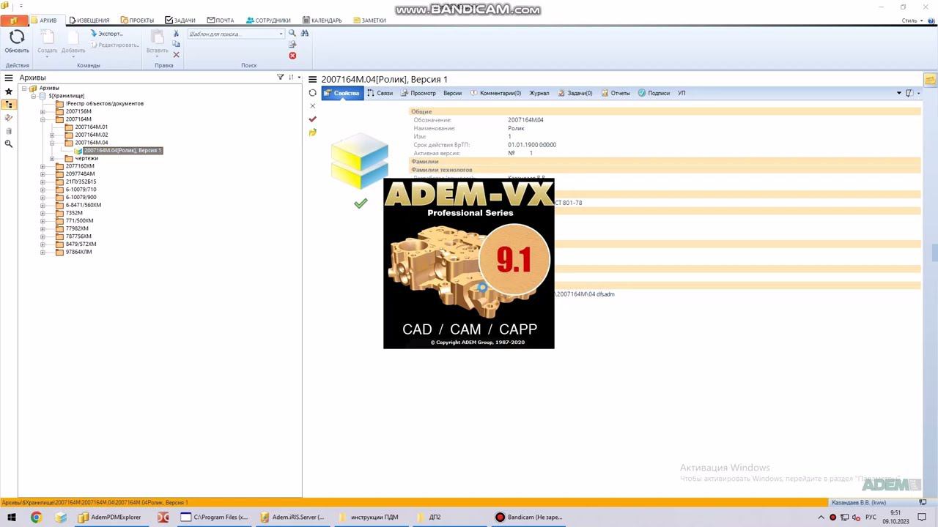Screen dimensions: 938x527
Task: Click the yellow note icon at top right
Action: click(930, 80)
